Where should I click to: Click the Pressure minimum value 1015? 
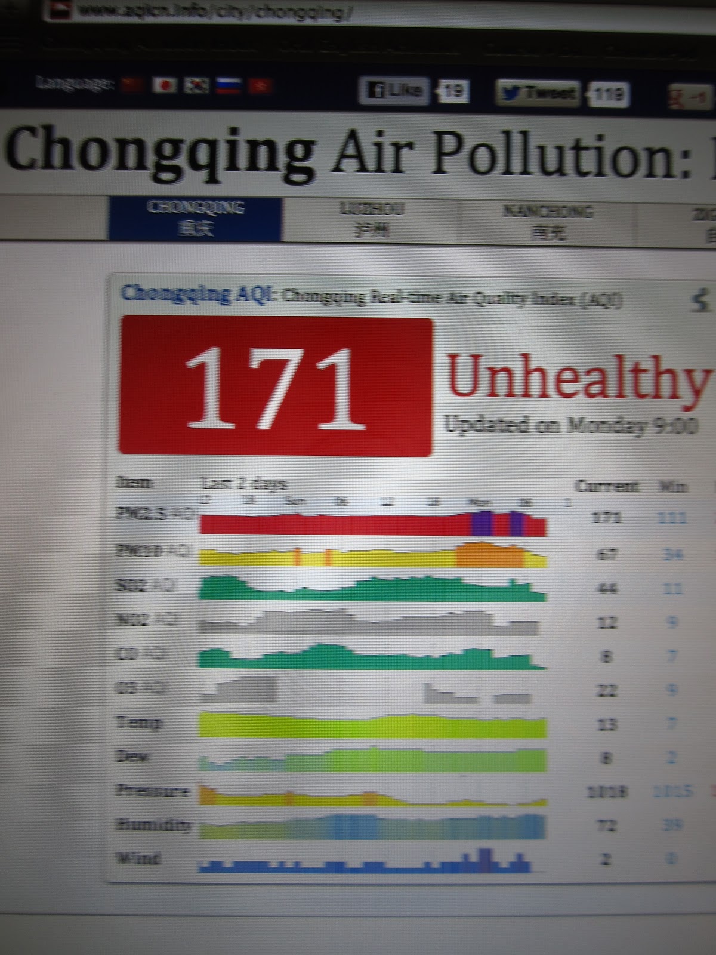tap(672, 793)
